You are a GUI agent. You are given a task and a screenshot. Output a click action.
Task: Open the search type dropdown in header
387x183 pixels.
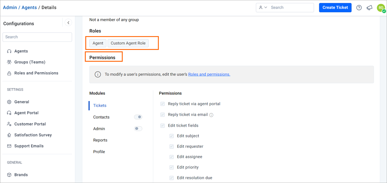(263, 8)
